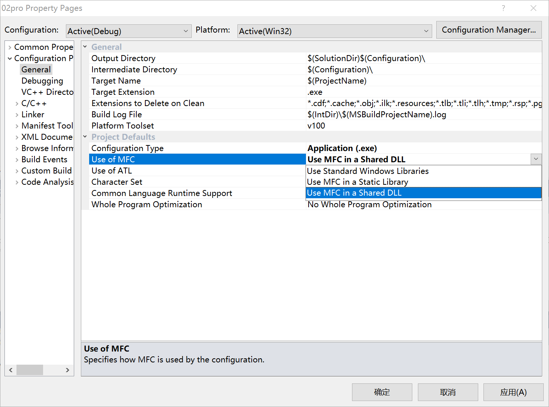
Task: Collapse the General property group header
Action: click(85, 46)
